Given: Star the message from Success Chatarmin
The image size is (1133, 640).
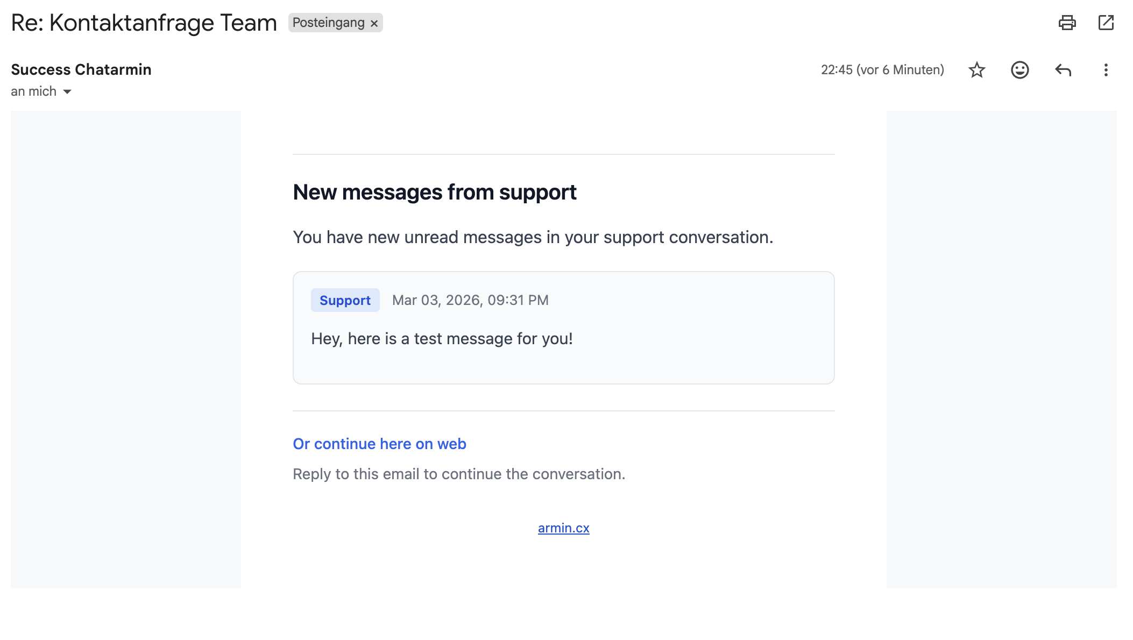Looking at the screenshot, I should click(976, 70).
